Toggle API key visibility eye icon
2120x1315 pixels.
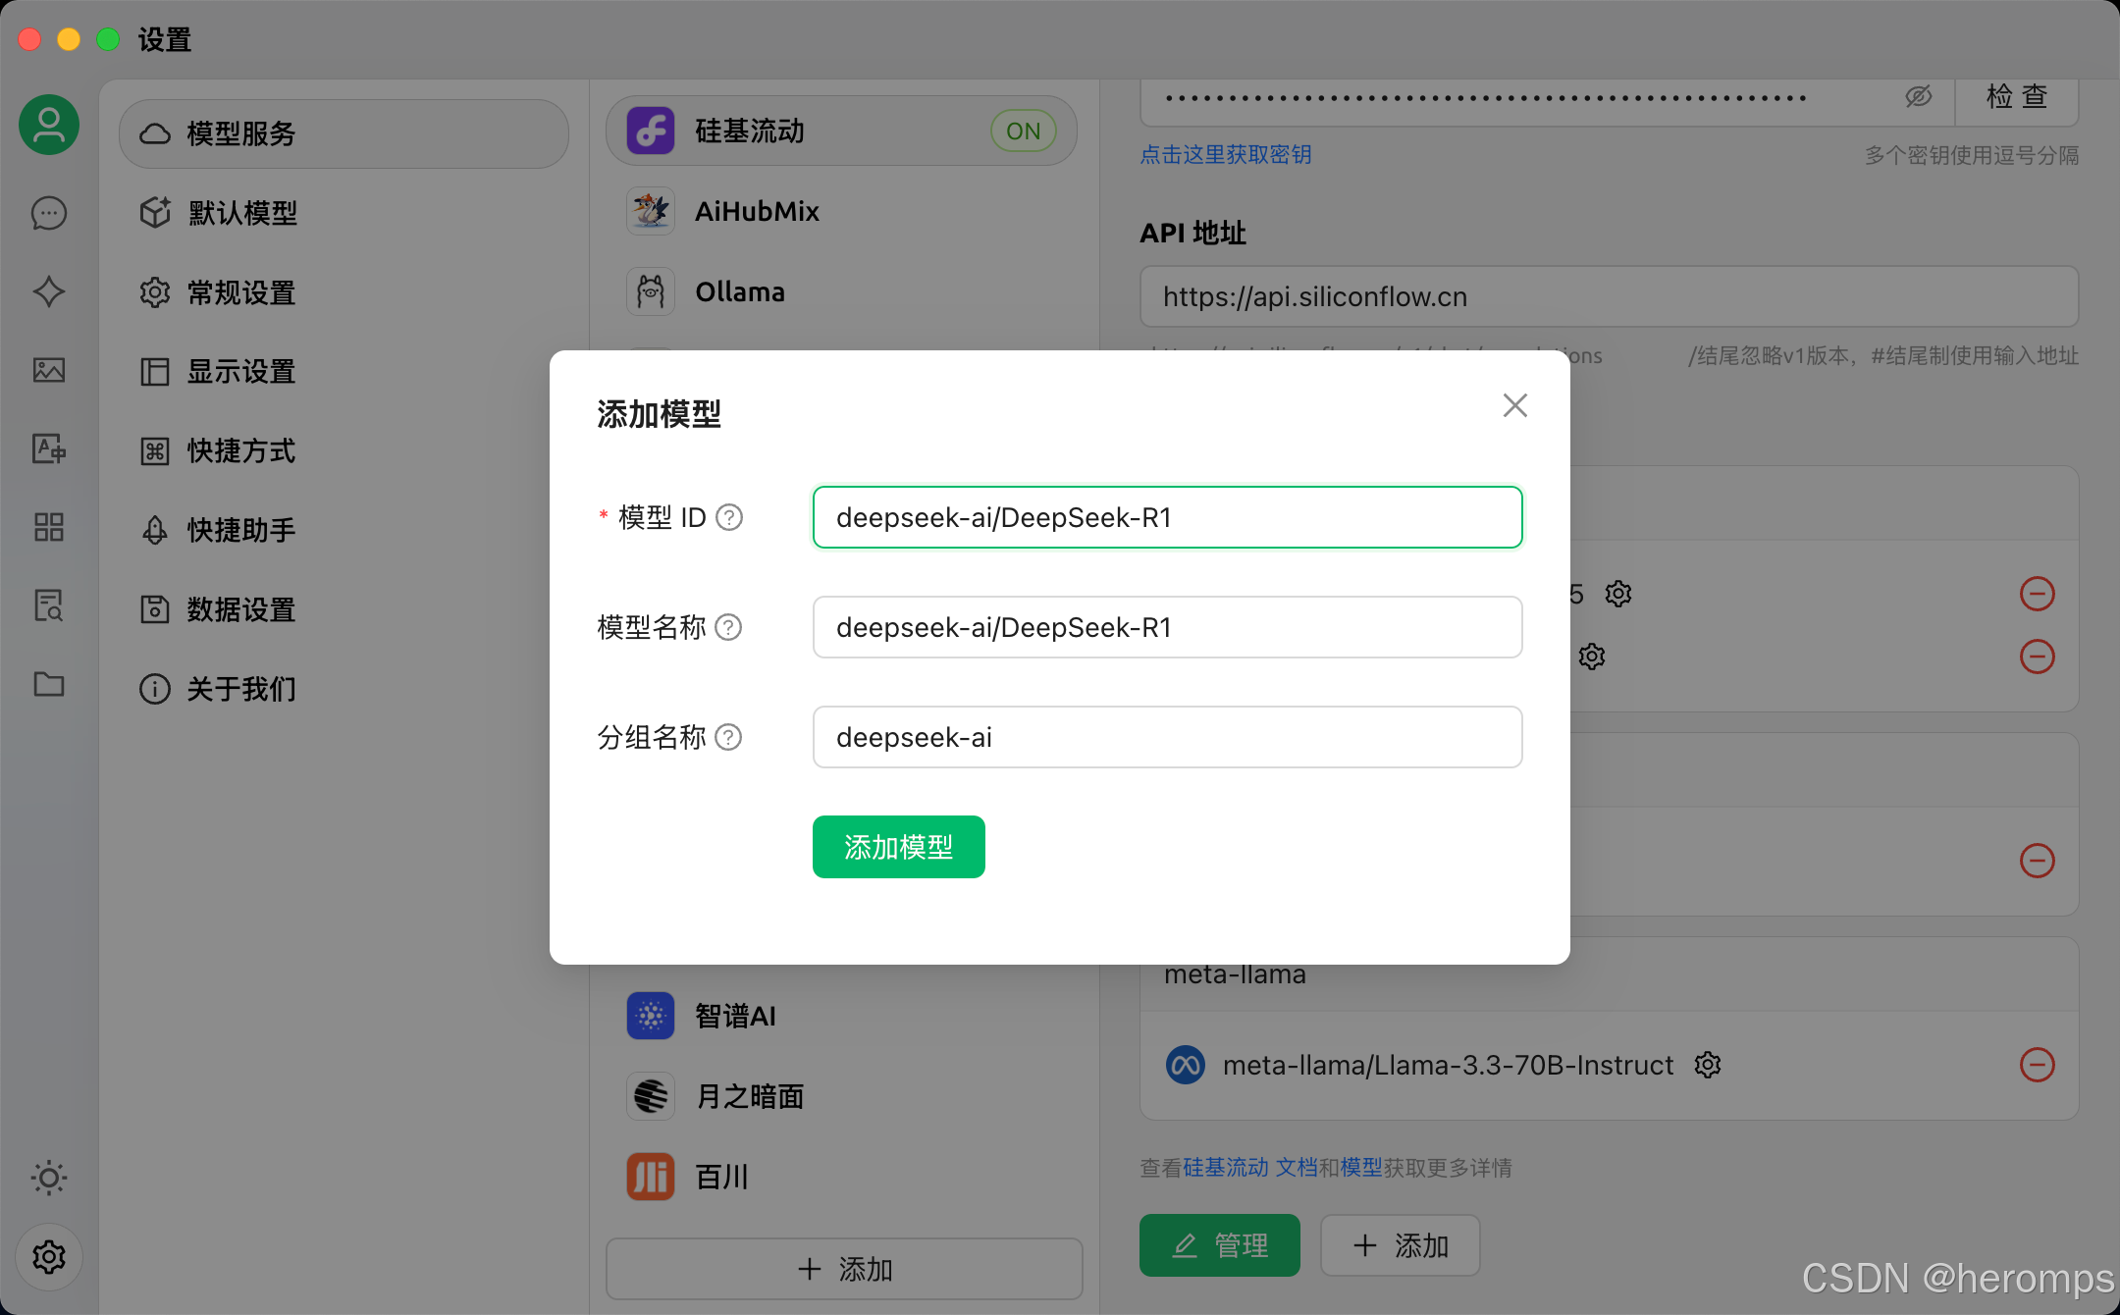(x=1918, y=96)
